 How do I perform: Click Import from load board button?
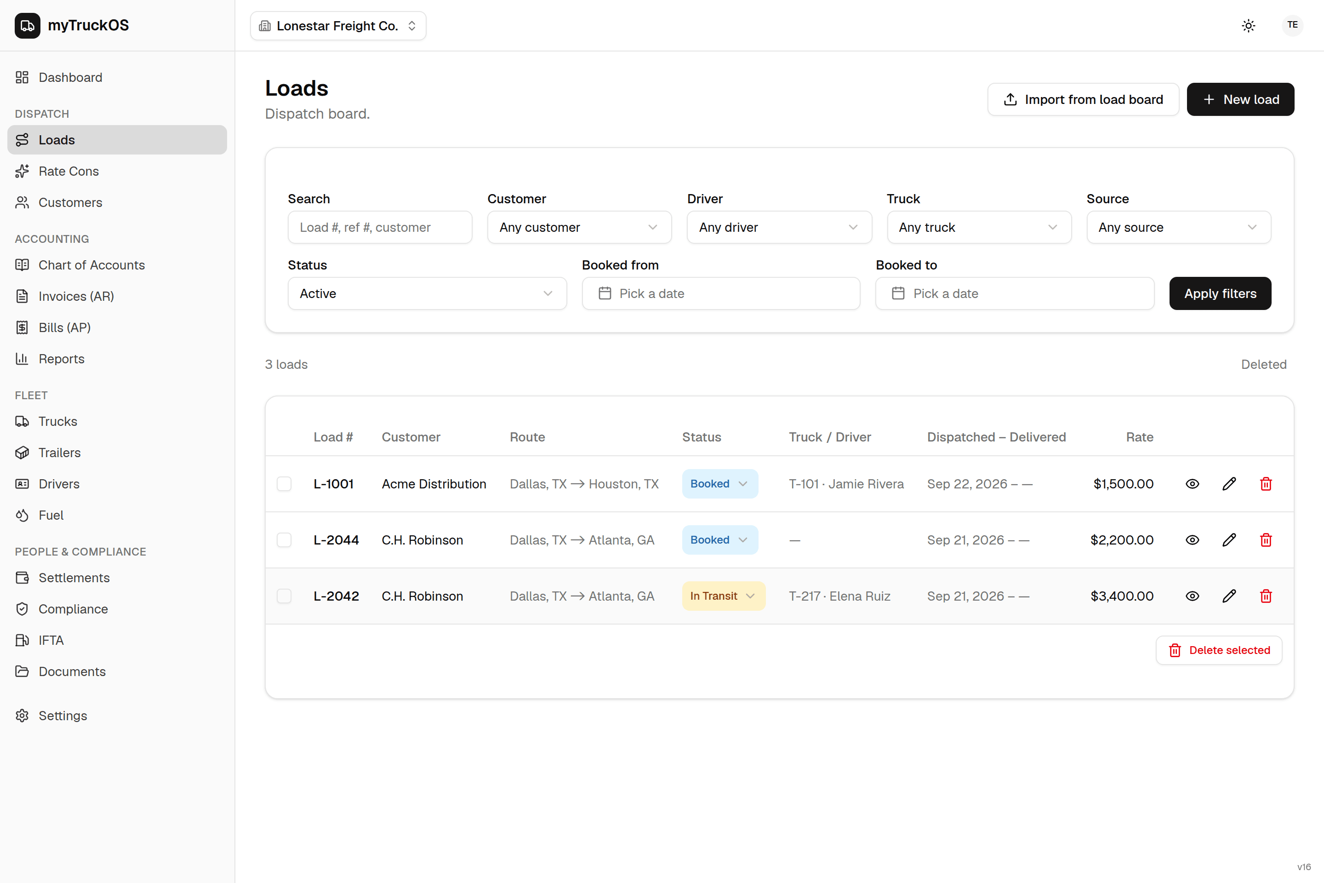coord(1083,99)
